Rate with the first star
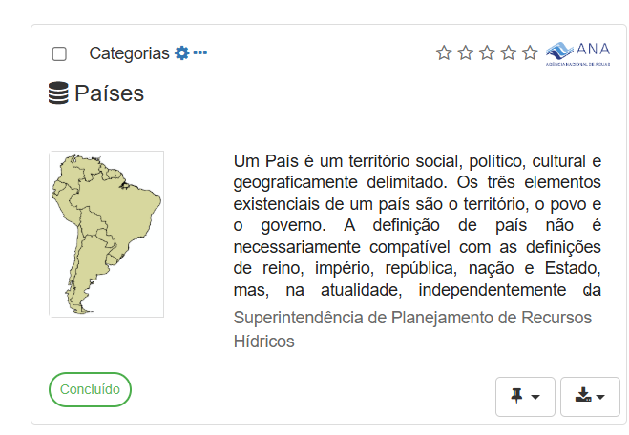 pyautogui.click(x=444, y=52)
